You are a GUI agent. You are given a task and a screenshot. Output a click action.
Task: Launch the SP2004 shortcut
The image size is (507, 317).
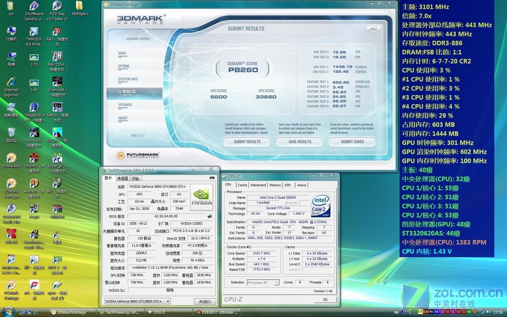[x=57, y=137]
